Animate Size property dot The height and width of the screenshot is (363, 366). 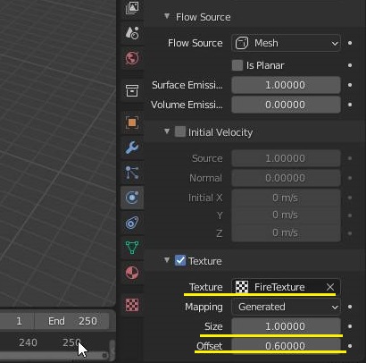(x=350, y=326)
